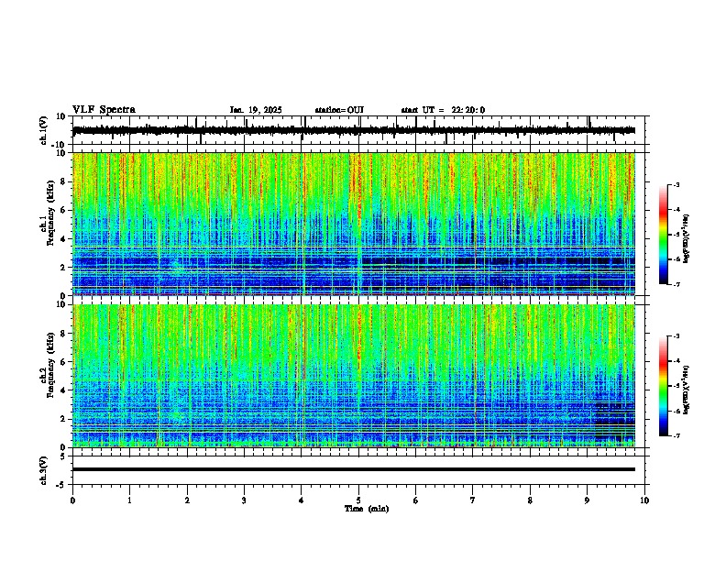Click the "VLF Spectra" title text
This screenshot has height=561, width=726.
(104, 110)
